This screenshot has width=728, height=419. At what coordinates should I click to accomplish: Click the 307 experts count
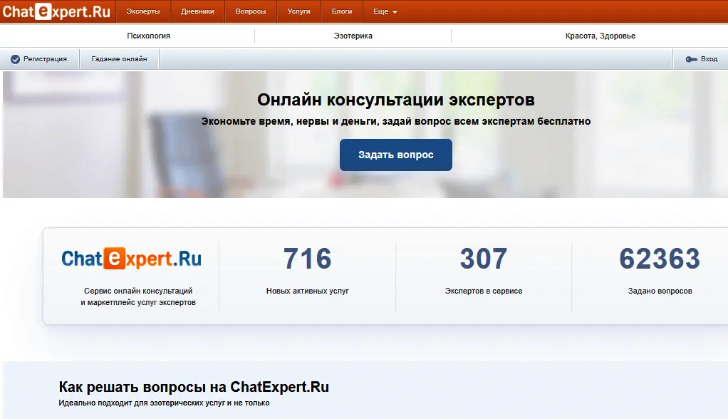tap(484, 259)
